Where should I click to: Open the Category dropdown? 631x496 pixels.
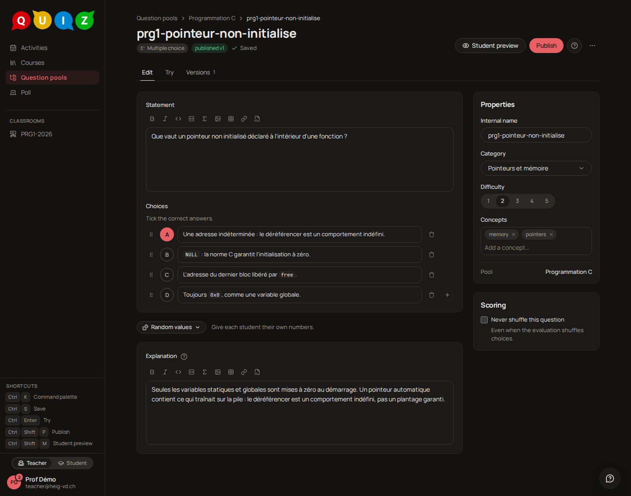coord(536,168)
